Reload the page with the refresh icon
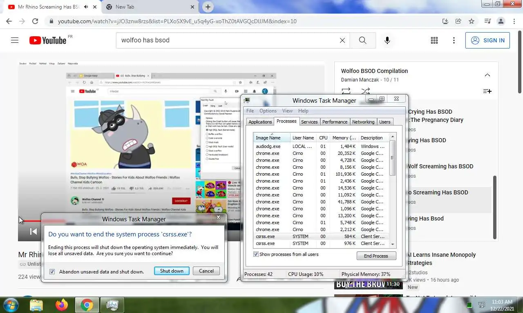 [x=35, y=21]
